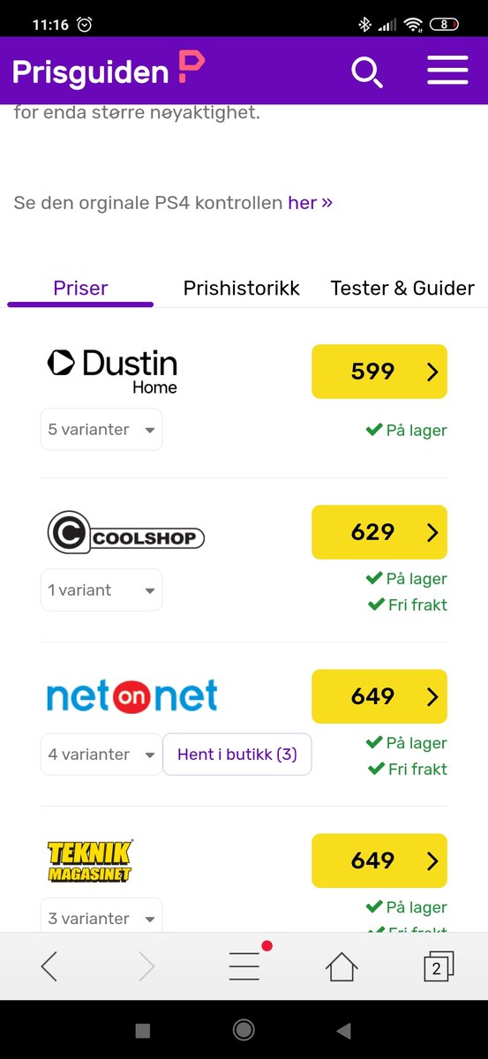Tap Android home circle button
Viewport: 488px width, 1059px height.
(244, 1030)
